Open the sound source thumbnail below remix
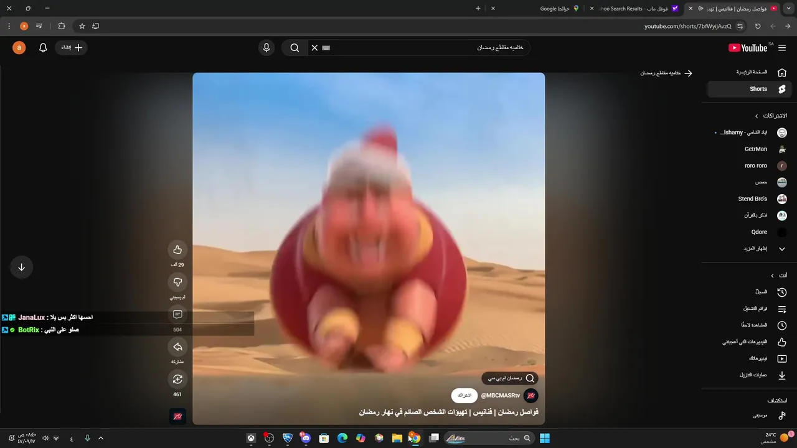The width and height of the screenshot is (797, 448). 177,416
